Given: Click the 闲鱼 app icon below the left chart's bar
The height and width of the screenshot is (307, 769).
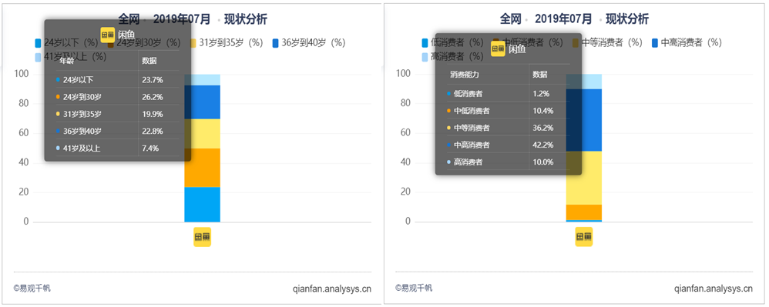Looking at the screenshot, I should (x=202, y=237).
